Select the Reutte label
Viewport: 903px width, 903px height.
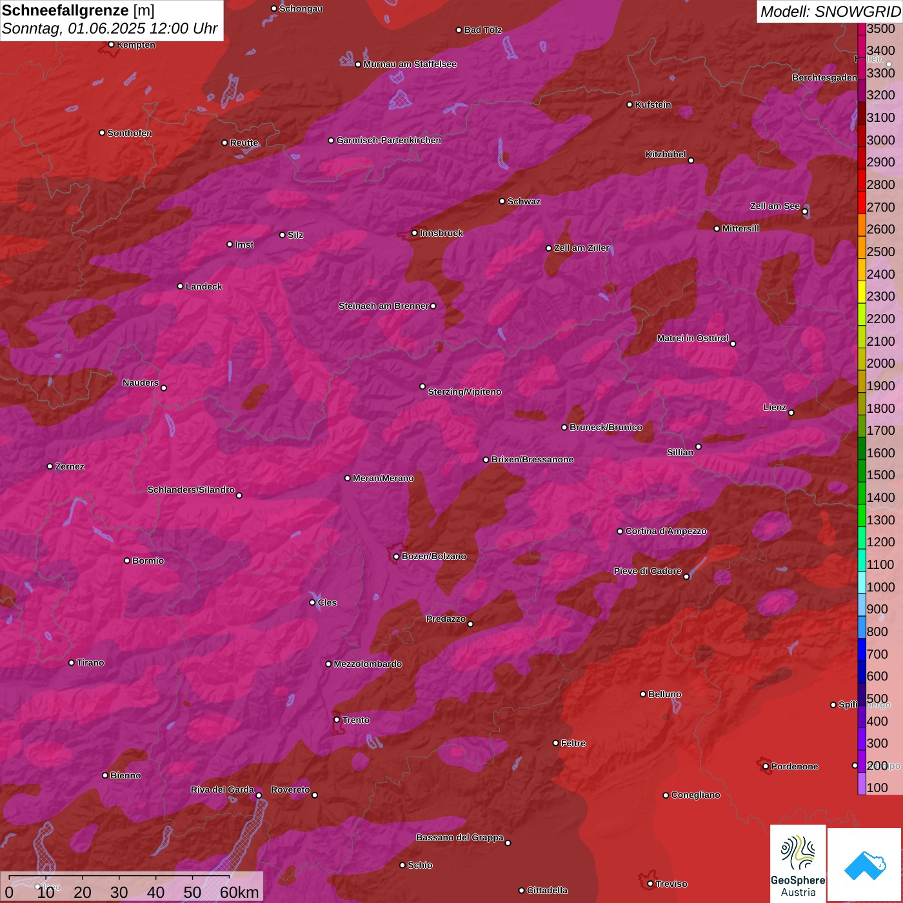click(x=244, y=143)
